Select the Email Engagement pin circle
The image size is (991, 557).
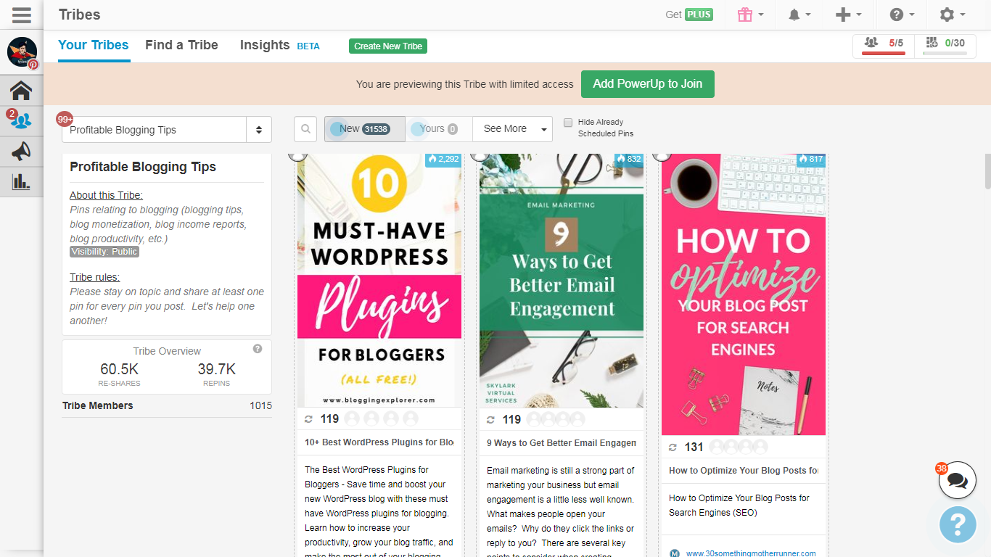(480, 154)
